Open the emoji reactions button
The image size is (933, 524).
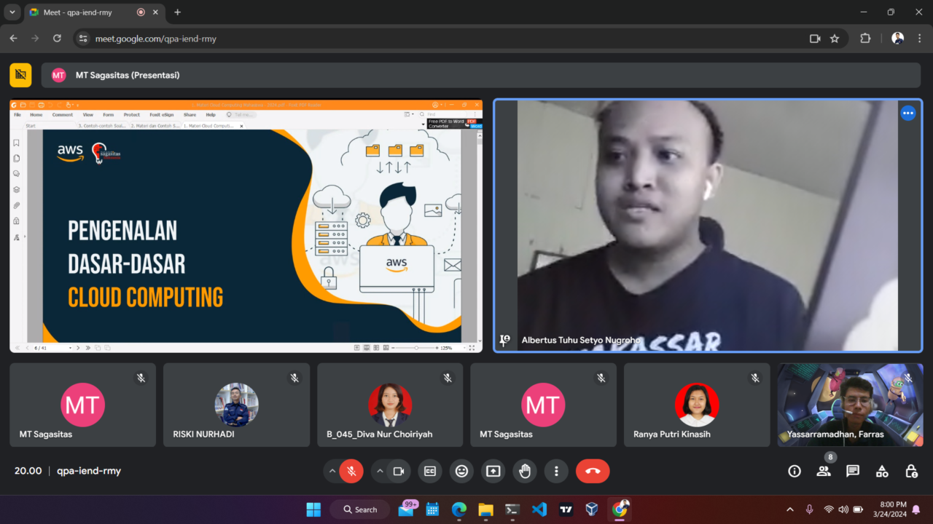click(x=461, y=471)
